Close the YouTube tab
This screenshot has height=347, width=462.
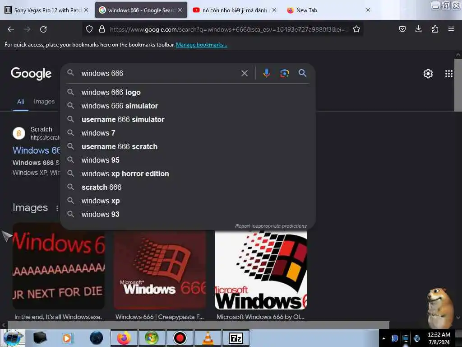point(274,10)
